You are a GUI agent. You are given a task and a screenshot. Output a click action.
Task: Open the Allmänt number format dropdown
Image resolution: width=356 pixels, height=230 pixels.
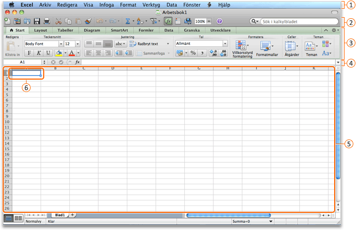pyautogui.click(x=225, y=43)
